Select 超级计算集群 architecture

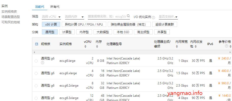164,24
